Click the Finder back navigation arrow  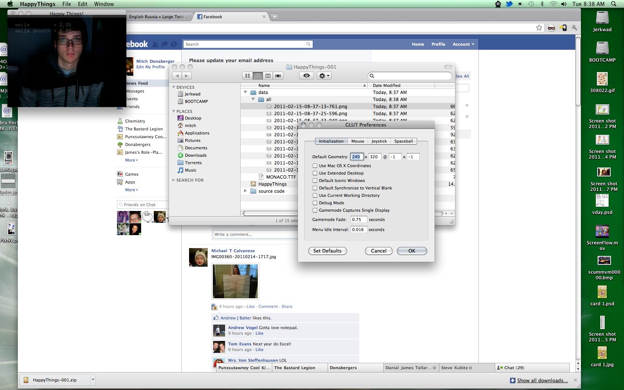[x=177, y=76]
